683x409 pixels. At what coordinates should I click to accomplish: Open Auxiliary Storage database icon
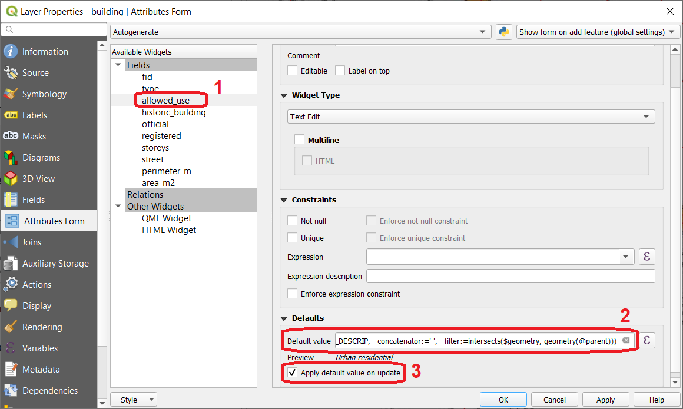[11, 263]
